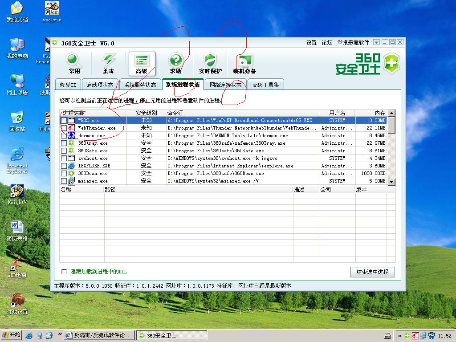Image resolution: width=456 pixels, height=342 pixels.
Task: Launch Internet Explorer from desktop
Action: [x=17, y=160]
